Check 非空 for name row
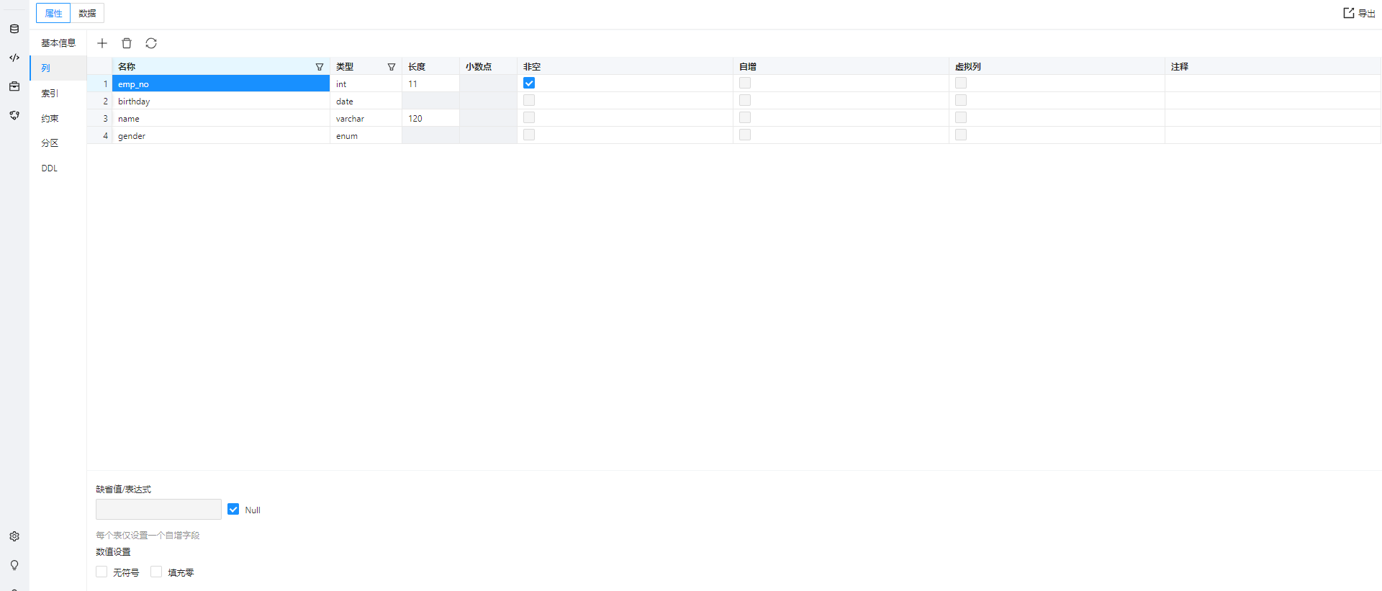Image resolution: width=1382 pixels, height=591 pixels. click(x=529, y=118)
